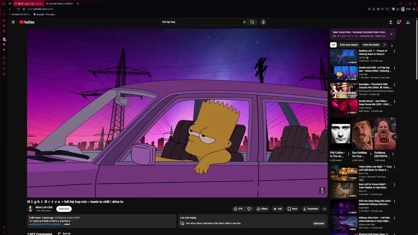This screenshot has height=235, width=418.
Task: Click the video player to pause
Action: 177,113
